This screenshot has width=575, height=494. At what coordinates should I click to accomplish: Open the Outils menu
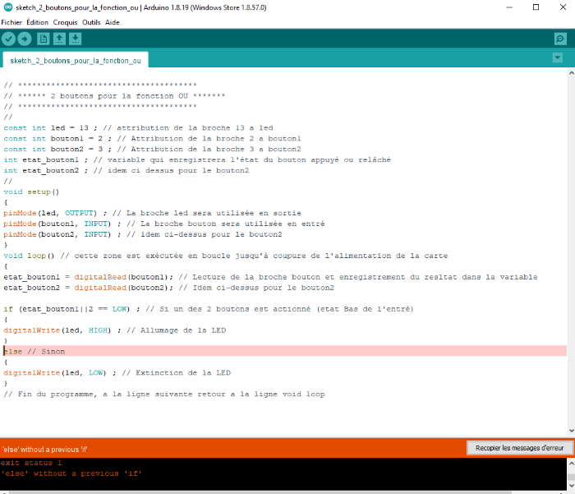91,22
